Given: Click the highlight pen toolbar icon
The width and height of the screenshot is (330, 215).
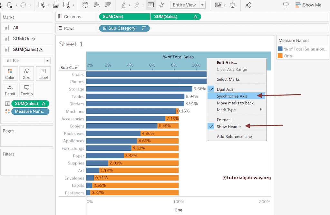Looking at the screenshot, I should pyautogui.click(x=123, y=5).
